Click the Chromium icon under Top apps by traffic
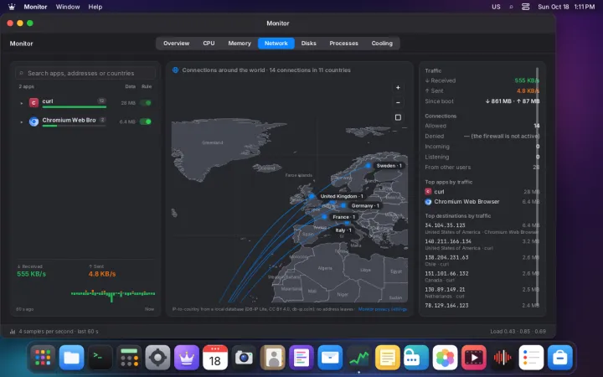The image size is (603, 377). [428, 202]
